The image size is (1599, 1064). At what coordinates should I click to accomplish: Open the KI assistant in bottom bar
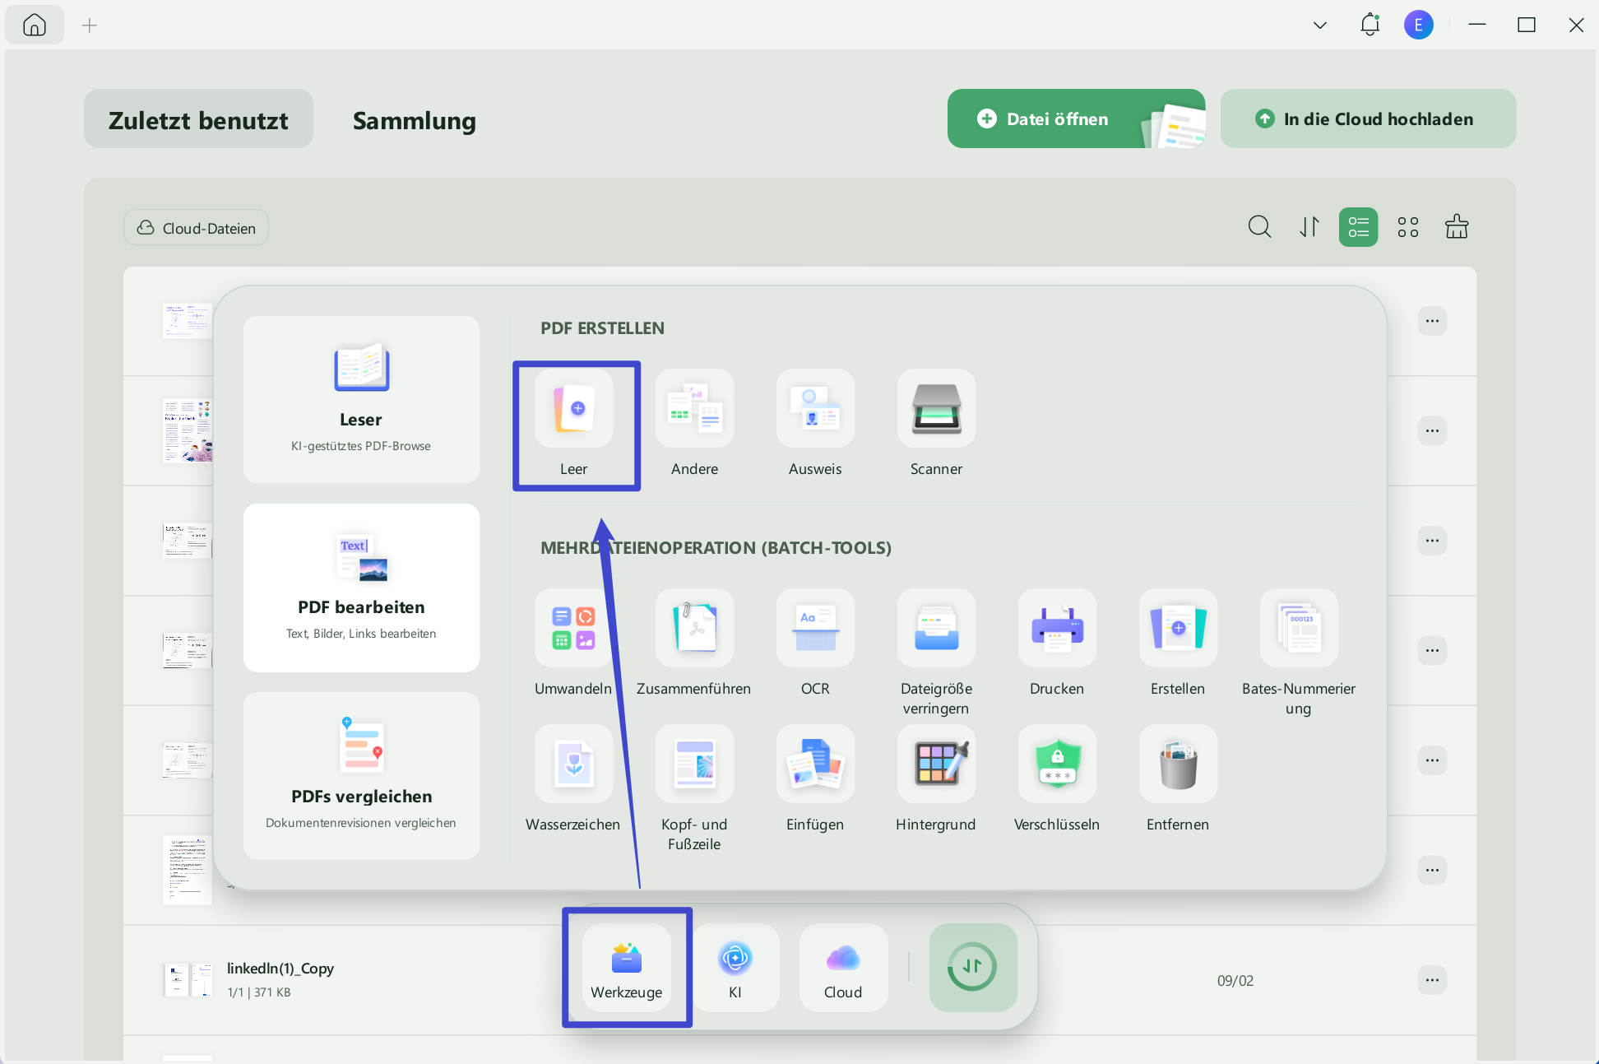tap(735, 968)
